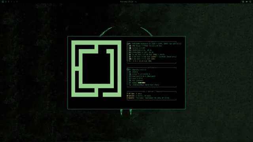Switch to workspace 3 in top bar
The height and width of the screenshot is (142, 253).
(x=11, y=2)
